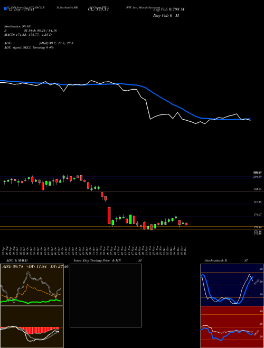Screen dimensions: 264x348
Task: Click the 'MACD: 174.32, 178.77, -4.25 D' line
Action: [x=28, y=35]
